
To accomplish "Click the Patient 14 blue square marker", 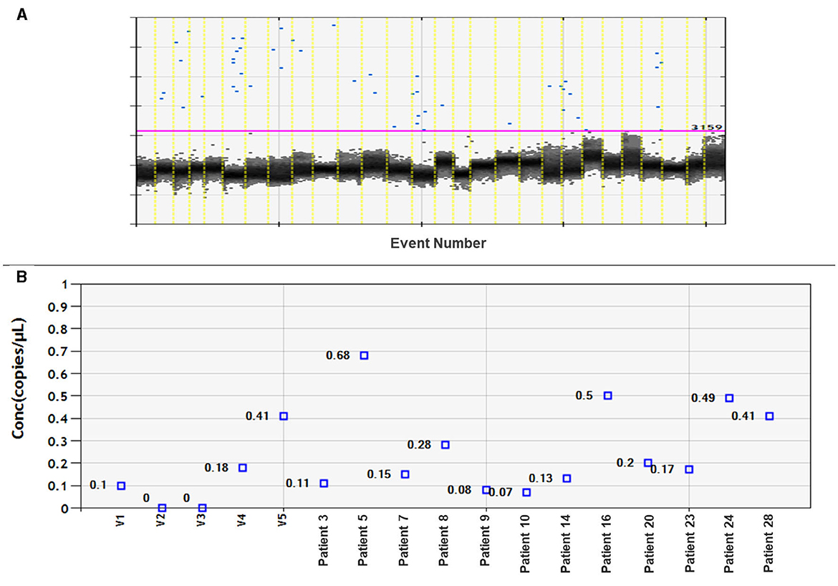I will (567, 479).
